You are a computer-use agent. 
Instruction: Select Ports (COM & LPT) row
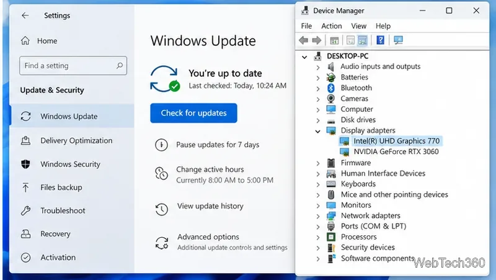[373, 226]
